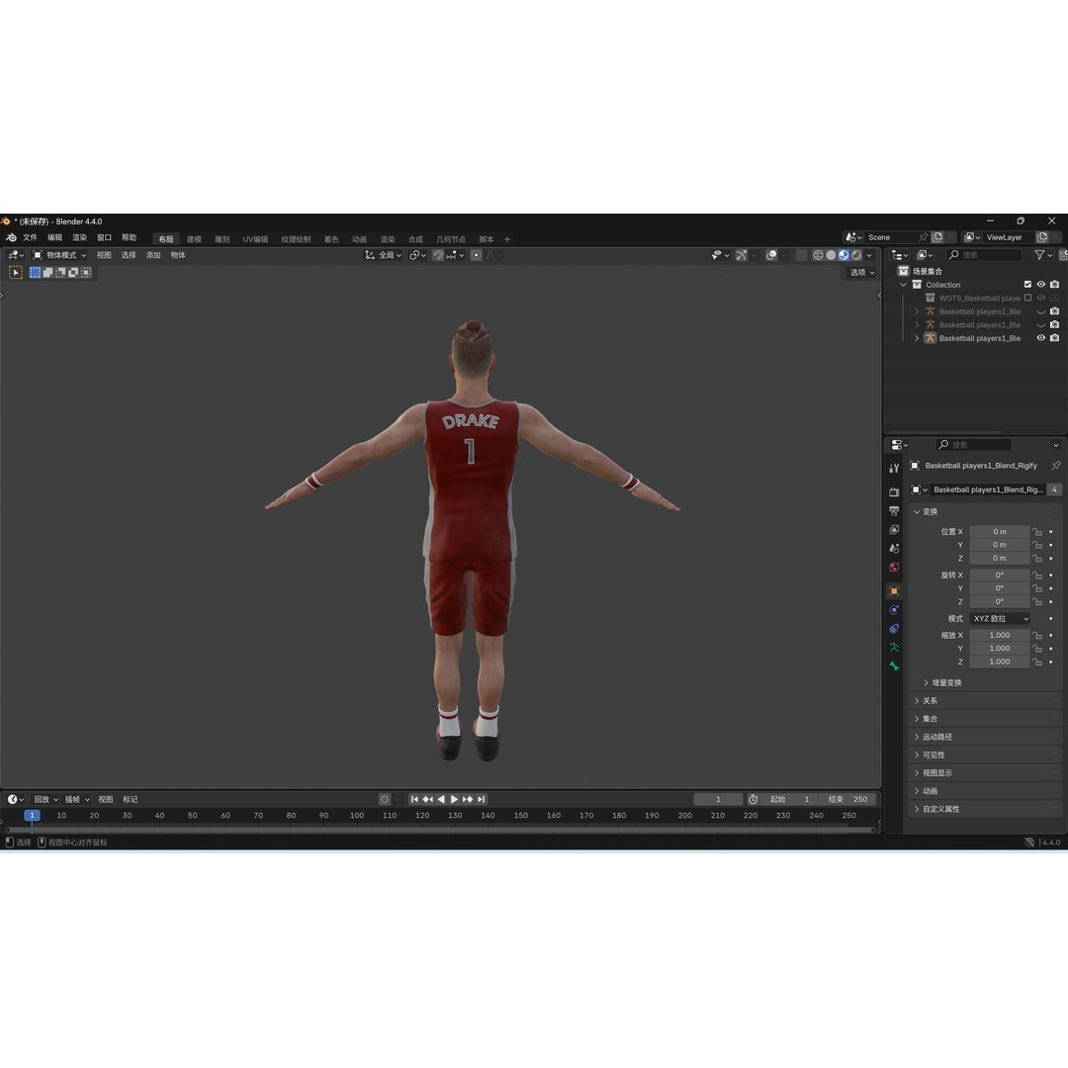The image size is (1068, 1068).
Task: Jump to the timeline end frame
Action: point(481,800)
